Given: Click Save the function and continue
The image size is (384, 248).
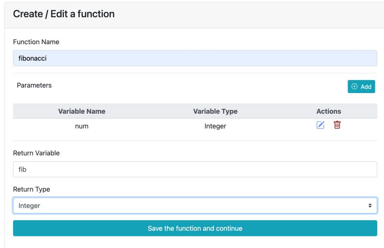Looking at the screenshot, I should coord(195,228).
